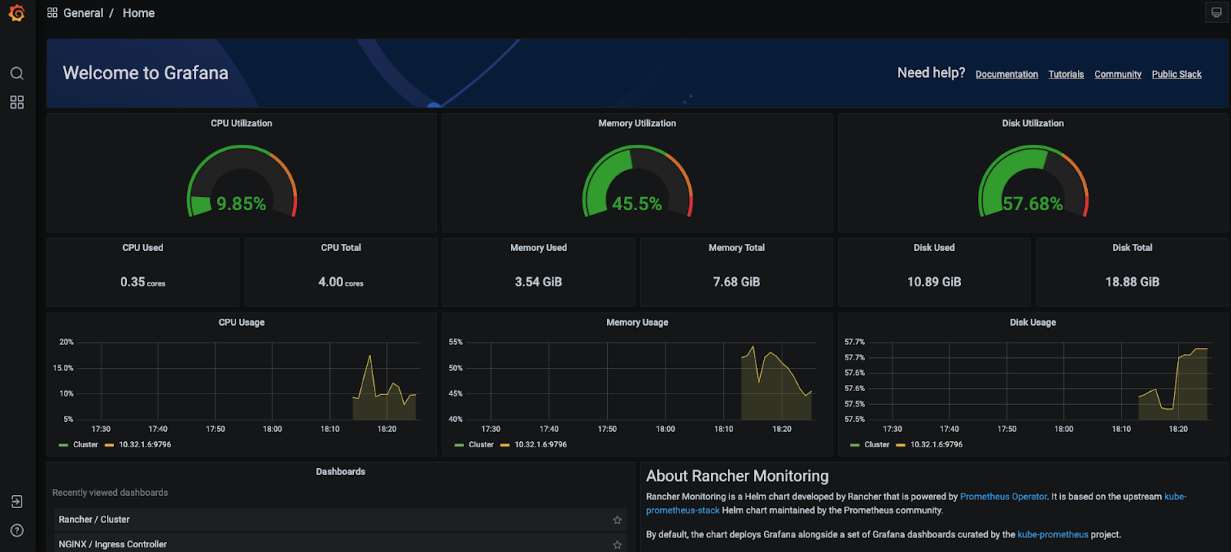The height and width of the screenshot is (552, 1231).
Task: Click the 4.00 cores value
Action: pos(341,283)
